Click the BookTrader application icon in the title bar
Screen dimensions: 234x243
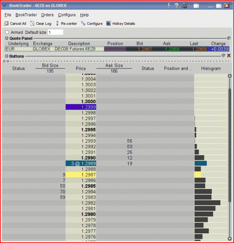(x=5, y=5)
